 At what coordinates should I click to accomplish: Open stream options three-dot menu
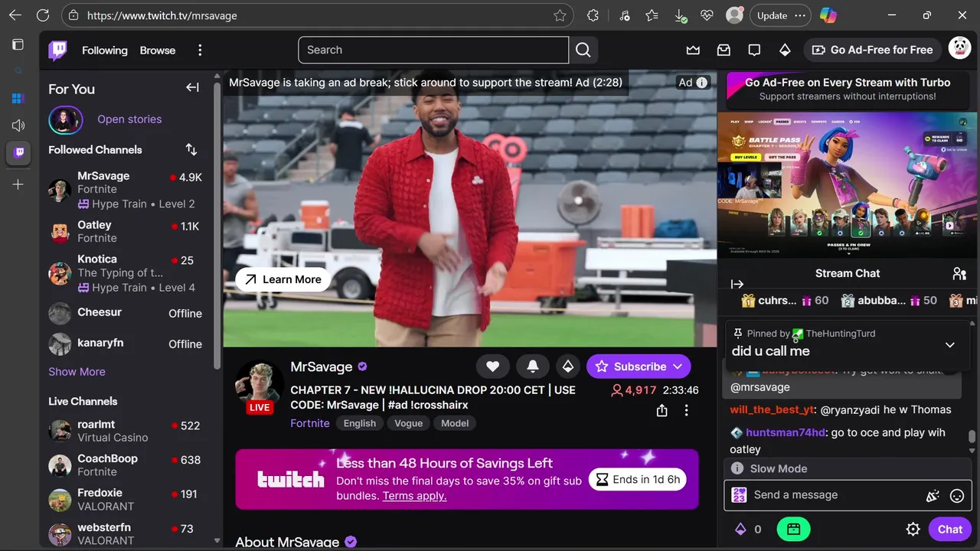686,411
